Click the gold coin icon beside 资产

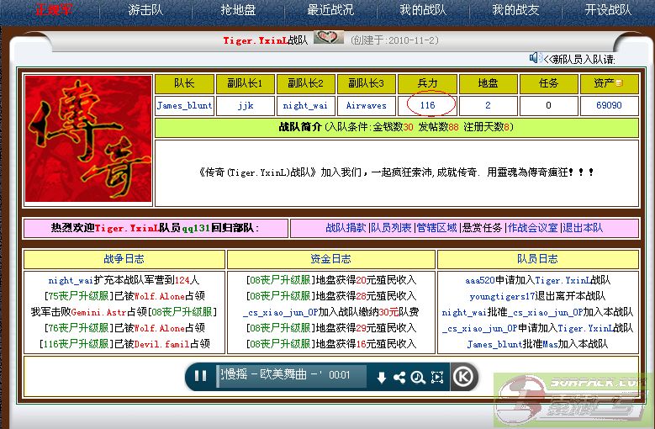click(x=620, y=83)
